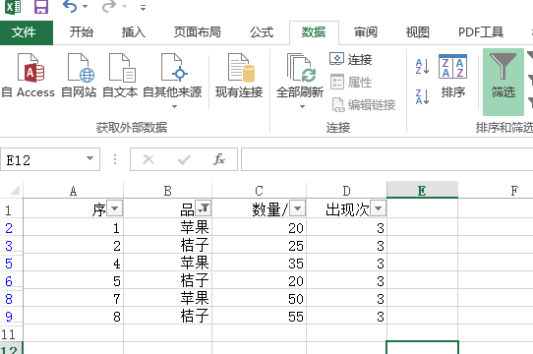This screenshot has width=533, height=354.
Task: Open the Name Box dropdown arrow
Action: pos(89,158)
